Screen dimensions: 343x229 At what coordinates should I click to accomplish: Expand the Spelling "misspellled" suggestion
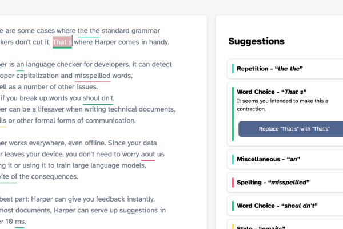285,182
